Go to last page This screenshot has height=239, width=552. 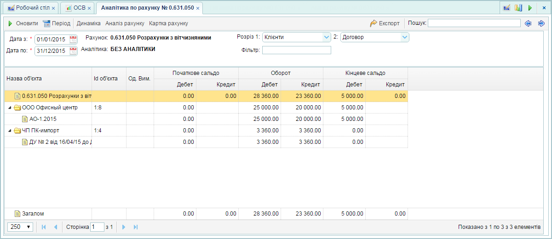[x=136, y=227]
